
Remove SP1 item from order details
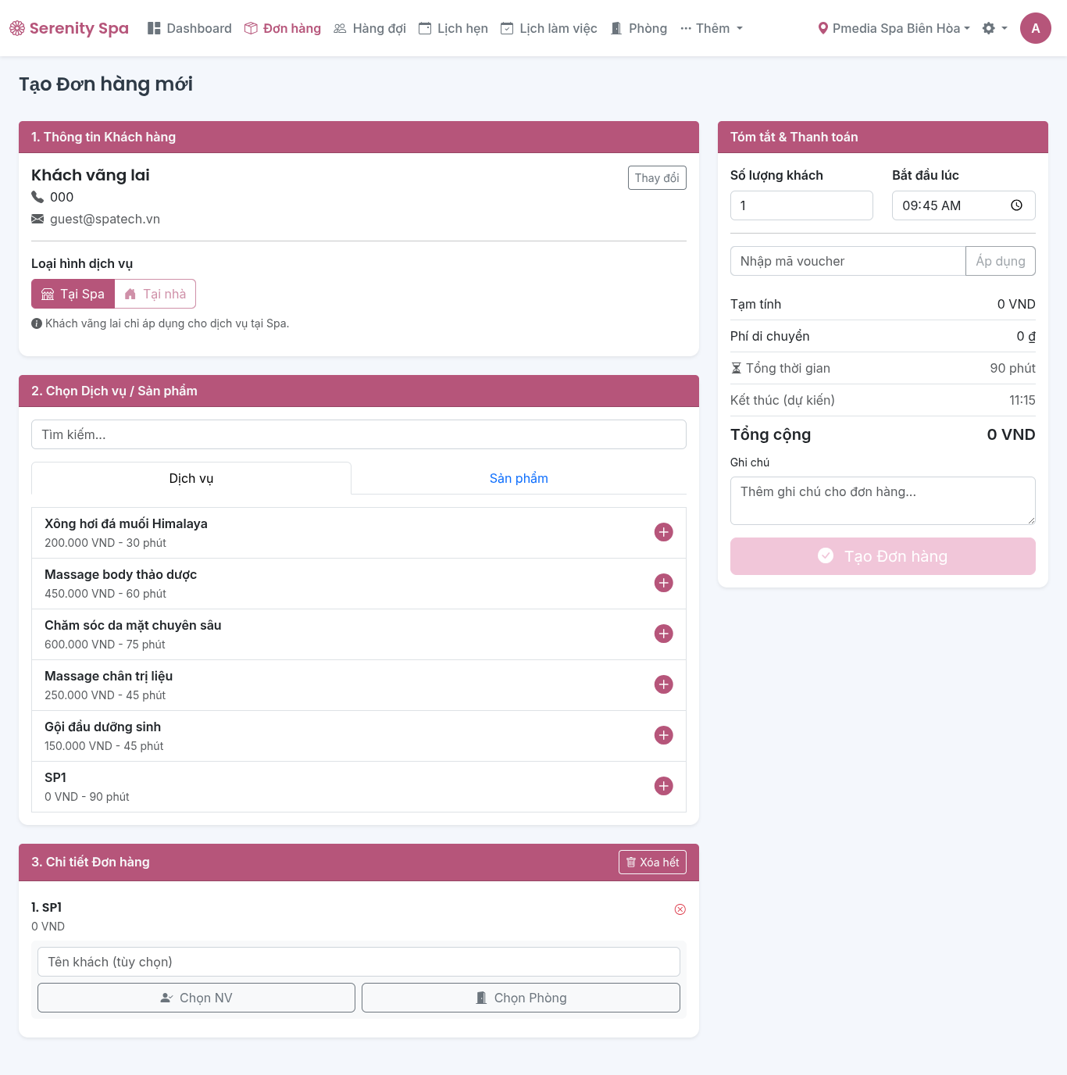pos(680,909)
